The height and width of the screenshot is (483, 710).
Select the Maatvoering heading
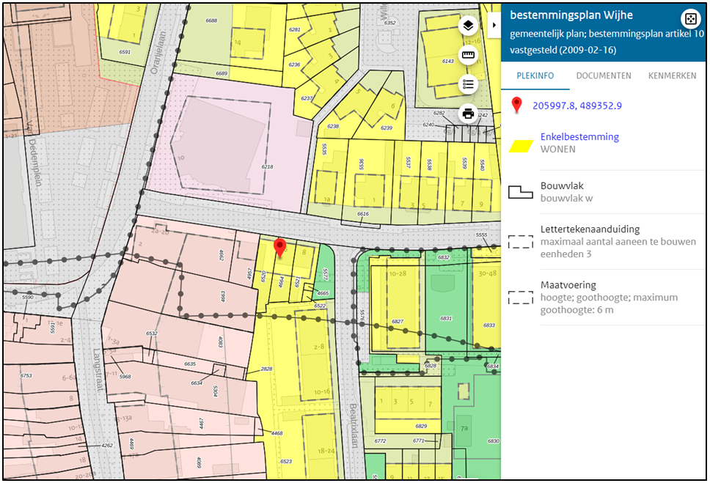click(568, 284)
